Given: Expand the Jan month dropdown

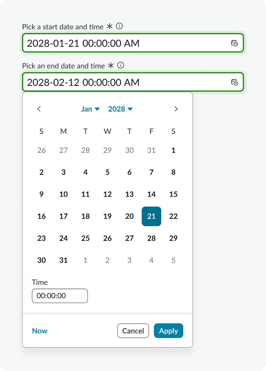Looking at the screenshot, I should point(90,109).
